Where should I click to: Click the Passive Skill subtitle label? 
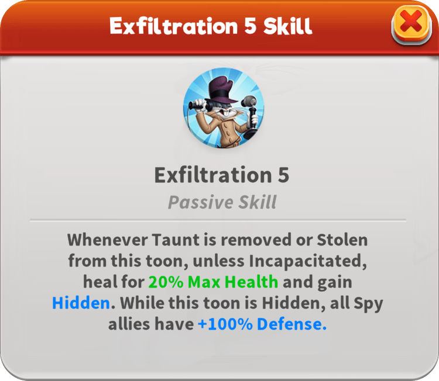pyautogui.click(x=222, y=202)
